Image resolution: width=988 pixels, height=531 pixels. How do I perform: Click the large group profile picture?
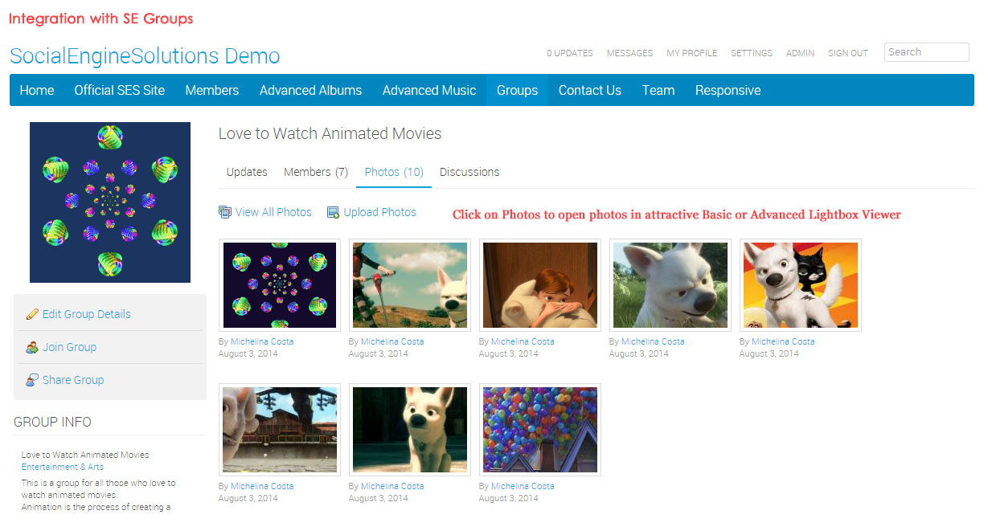click(110, 202)
